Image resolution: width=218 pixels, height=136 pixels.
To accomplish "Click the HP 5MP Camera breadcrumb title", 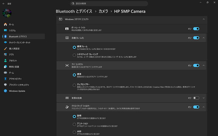I will (130, 11).
